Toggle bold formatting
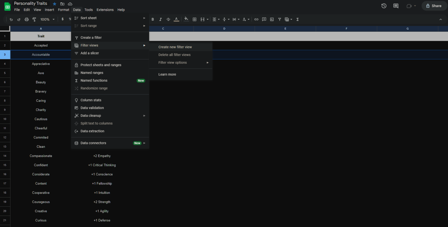Screen dimensions: 448x227 153,20
